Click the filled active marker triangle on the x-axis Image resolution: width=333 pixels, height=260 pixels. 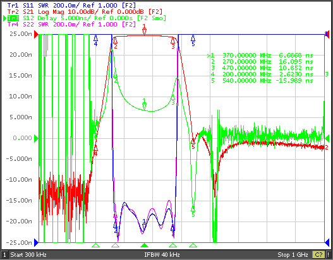coord(145,245)
